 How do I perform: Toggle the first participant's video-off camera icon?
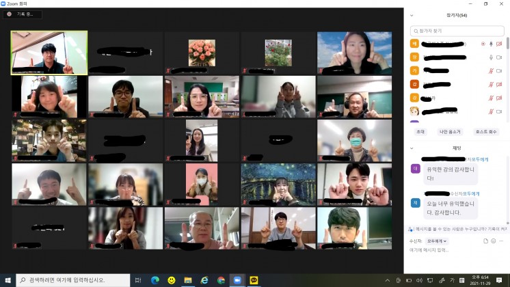[499, 44]
